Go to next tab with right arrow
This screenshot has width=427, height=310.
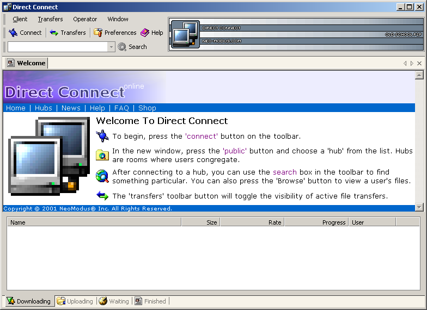pyautogui.click(x=412, y=63)
